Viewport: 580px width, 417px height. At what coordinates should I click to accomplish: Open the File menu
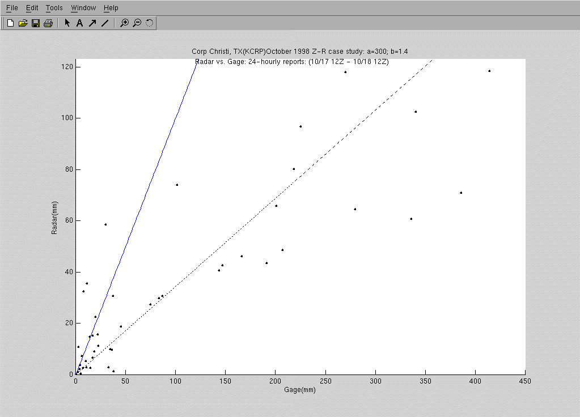[x=12, y=8]
